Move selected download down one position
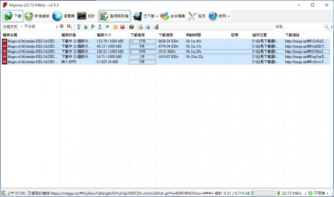The image size is (334, 197). pos(93,27)
